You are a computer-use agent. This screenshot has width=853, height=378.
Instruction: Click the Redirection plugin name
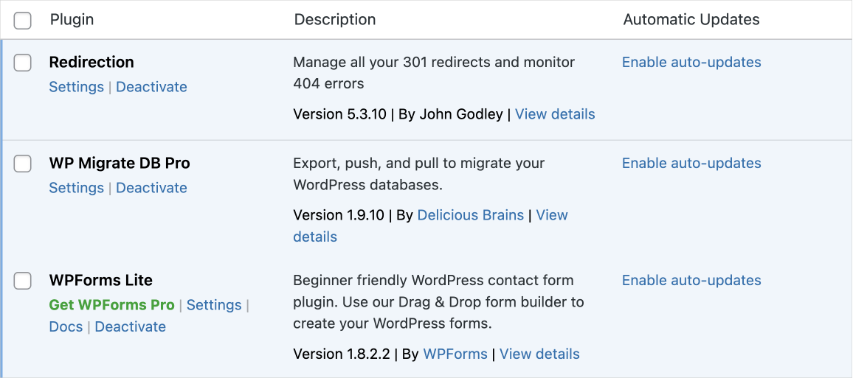tap(91, 63)
